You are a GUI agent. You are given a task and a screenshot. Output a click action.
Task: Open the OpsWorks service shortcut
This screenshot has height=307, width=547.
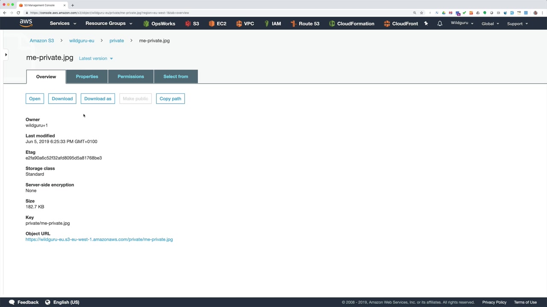(159, 23)
